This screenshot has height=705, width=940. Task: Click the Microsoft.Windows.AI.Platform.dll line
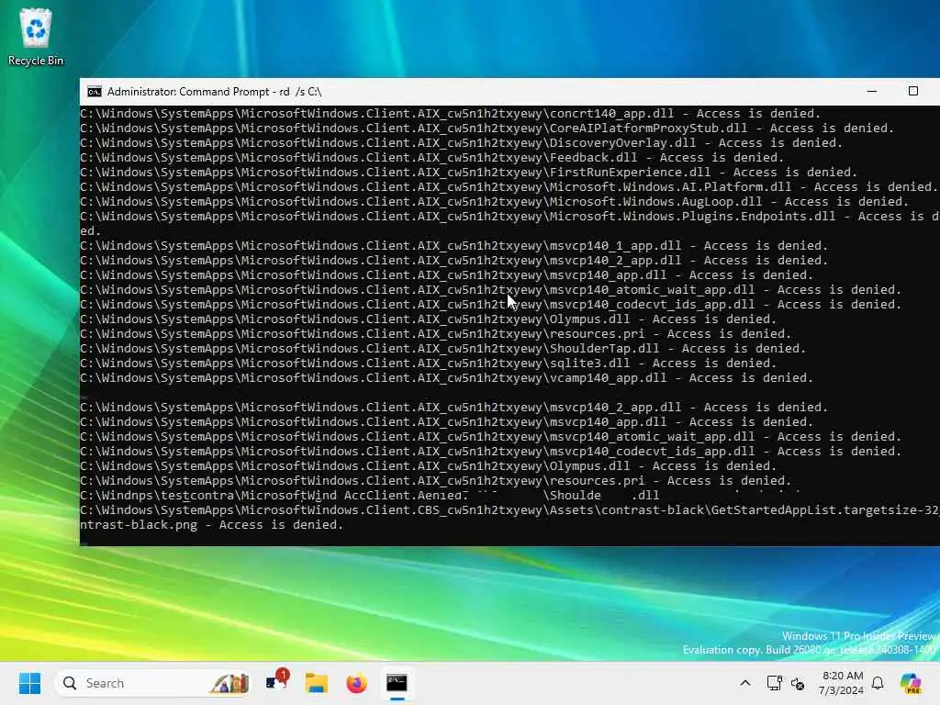click(x=509, y=187)
